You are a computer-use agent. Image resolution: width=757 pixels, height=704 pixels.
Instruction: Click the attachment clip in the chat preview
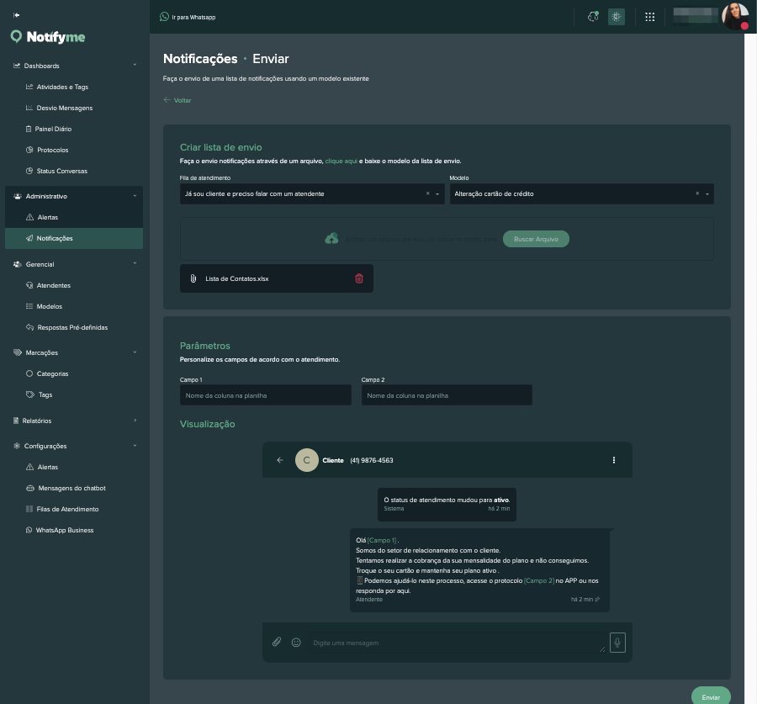(x=277, y=642)
